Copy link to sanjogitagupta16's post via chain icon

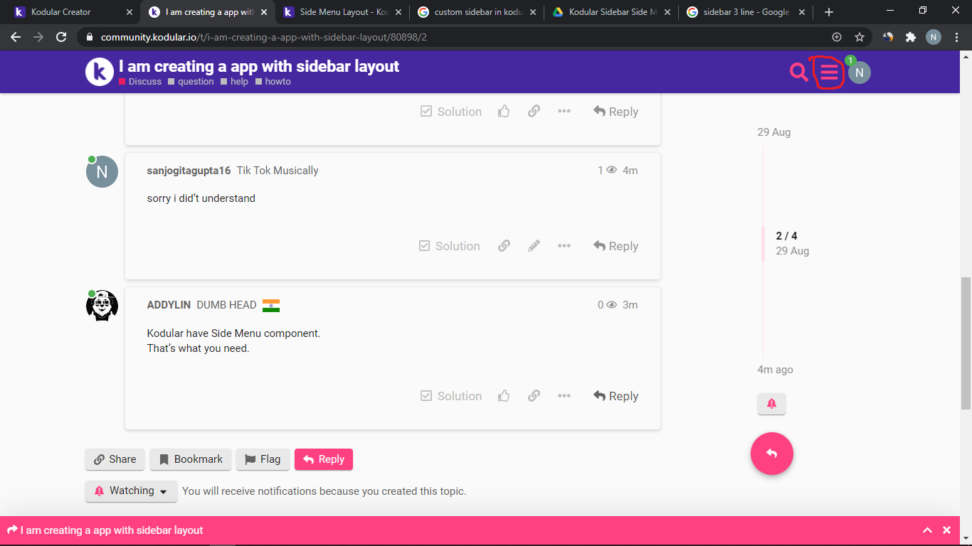click(504, 245)
